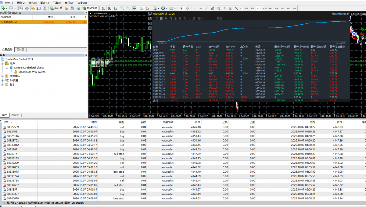This screenshot has width=366, height=207.
Task: Switch to the 收藏夹 navigator tab
Action: coord(15,115)
